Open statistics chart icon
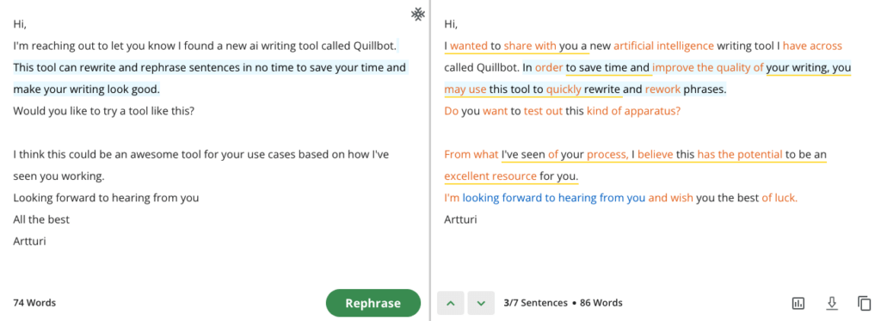Image resolution: width=881 pixels, height=321 pixels. tap(798, 303)
